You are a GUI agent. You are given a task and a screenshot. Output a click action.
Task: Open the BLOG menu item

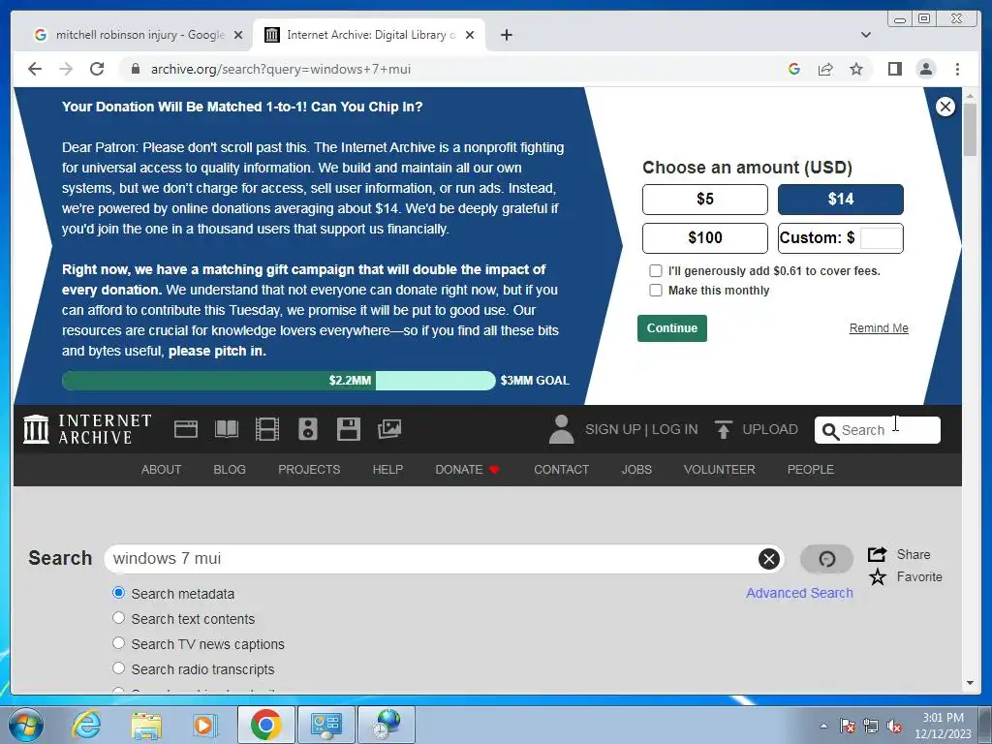coord(230,470)
